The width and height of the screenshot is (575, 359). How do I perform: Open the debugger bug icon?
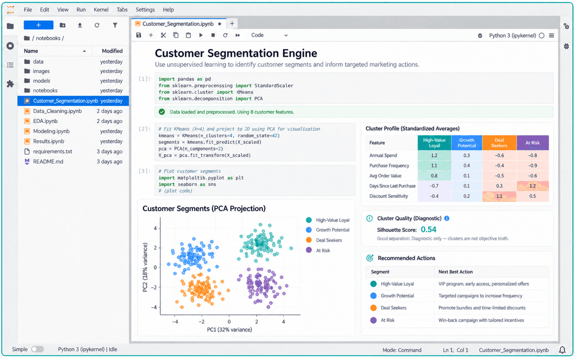[x=480, y=36]
